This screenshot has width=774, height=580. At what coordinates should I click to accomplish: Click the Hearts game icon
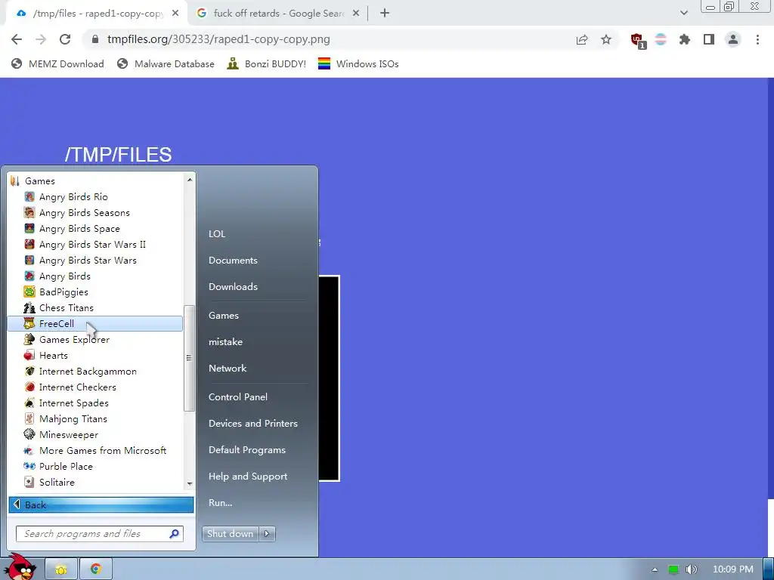[29, 355]
